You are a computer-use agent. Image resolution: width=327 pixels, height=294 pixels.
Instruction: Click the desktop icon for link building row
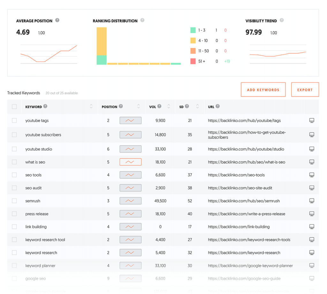312,227
